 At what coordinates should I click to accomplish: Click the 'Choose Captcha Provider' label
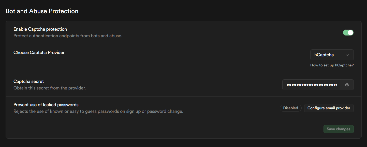pos(39,52)
